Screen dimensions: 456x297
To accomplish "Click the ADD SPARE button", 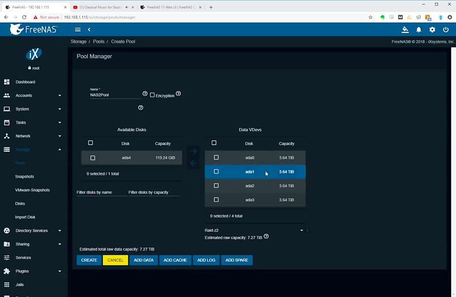I will 237,260.
